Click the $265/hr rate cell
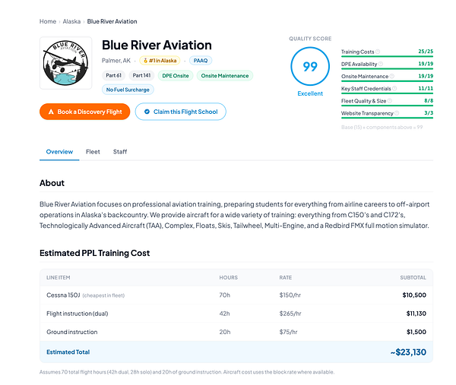 tap(290, 314)
